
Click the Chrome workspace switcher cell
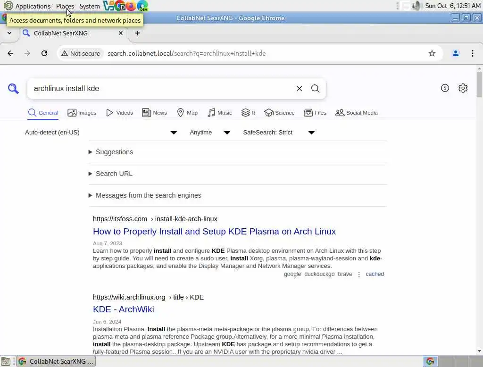click(430, 361)
